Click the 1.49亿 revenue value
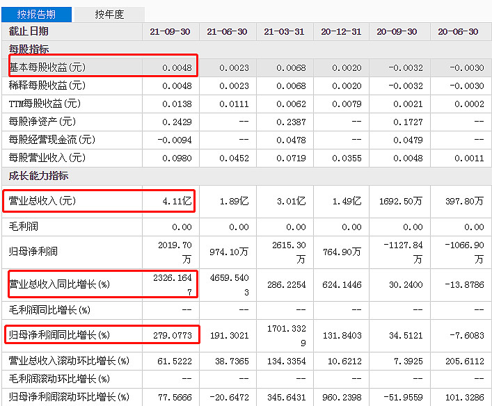492x406 pixels. pos(347,201)
